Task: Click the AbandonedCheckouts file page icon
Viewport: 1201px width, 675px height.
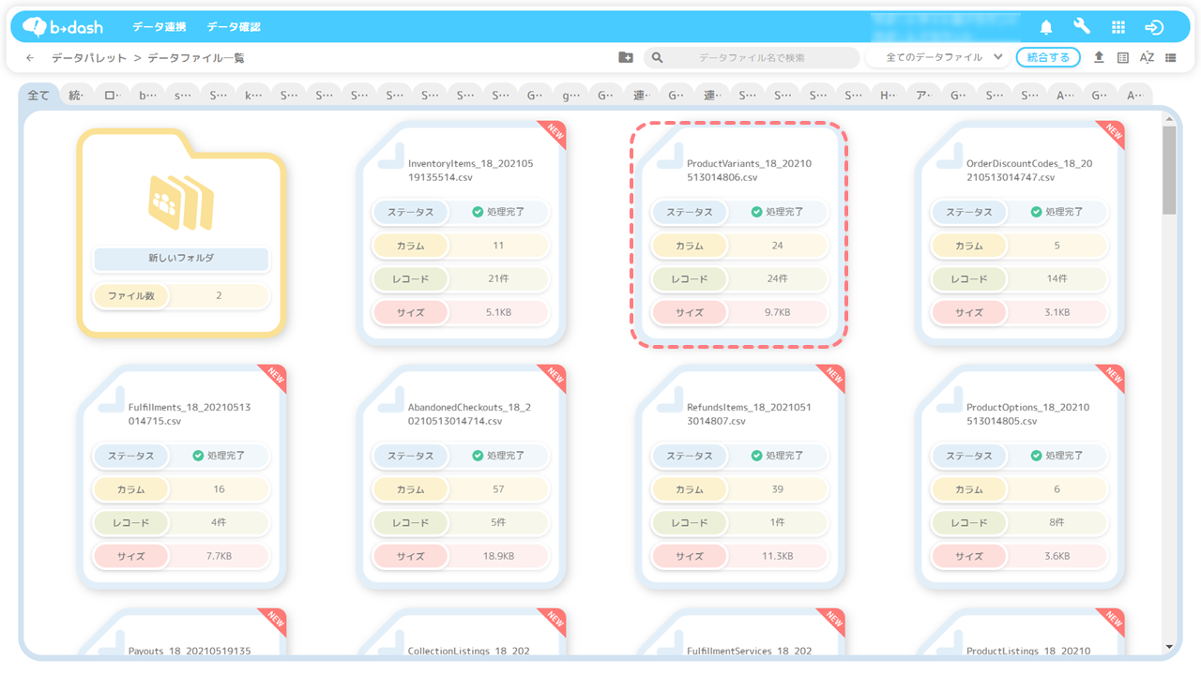Action: [391, 400]
